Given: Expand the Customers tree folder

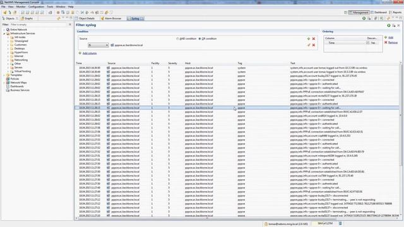Looking at the screenshot, I should click(x=8, y=45).
